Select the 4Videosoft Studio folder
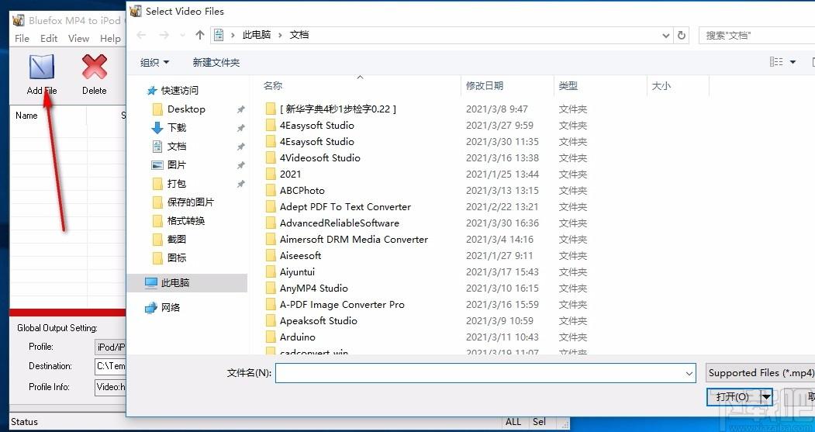This screenshot has width=815, height=432. tap(319, 157)
